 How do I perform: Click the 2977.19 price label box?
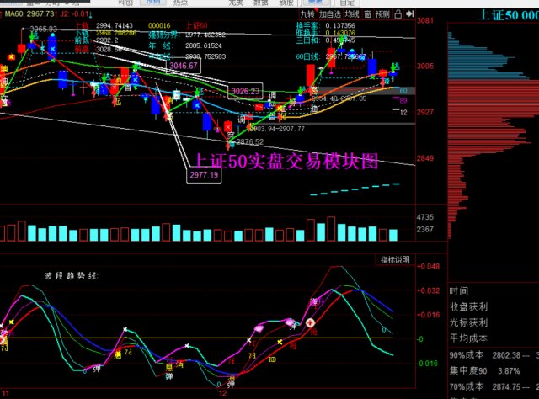point(203,175)
